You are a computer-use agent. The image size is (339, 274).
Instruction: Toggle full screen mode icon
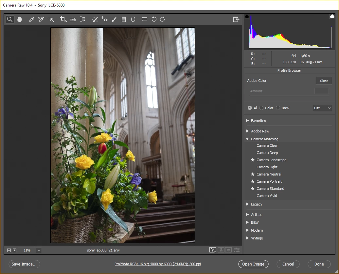(x=236, y=19)
